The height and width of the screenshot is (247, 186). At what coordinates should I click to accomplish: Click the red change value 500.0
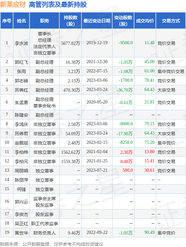point(128,170)
